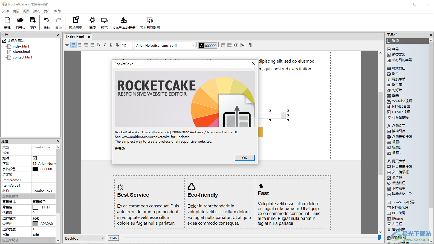
Task: Open the tab list arrow of editor
Action: coord(382,37)
